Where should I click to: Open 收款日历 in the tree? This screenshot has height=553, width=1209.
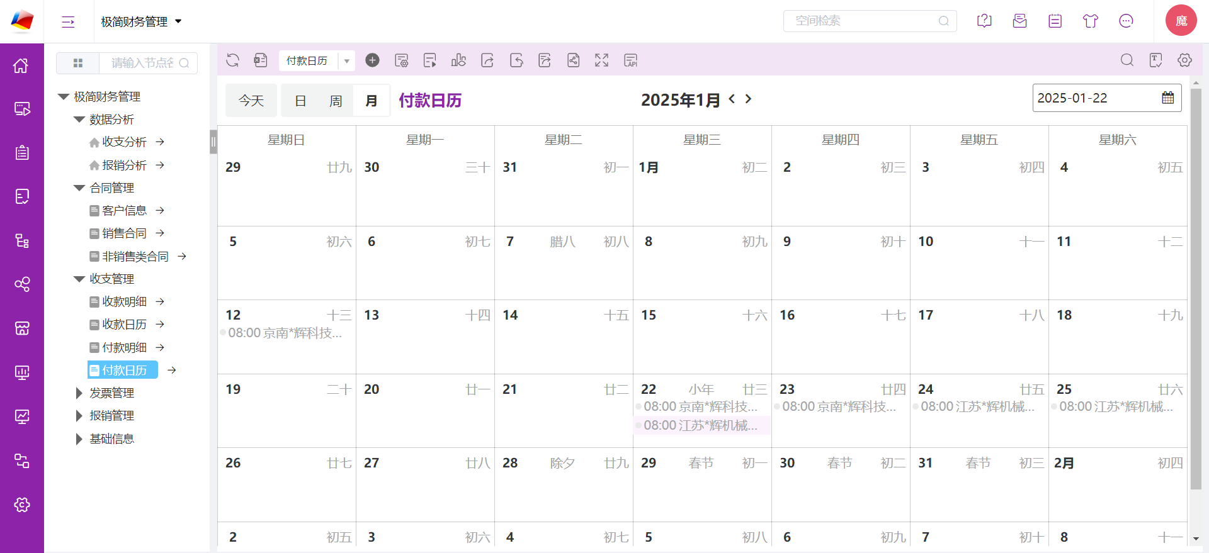point(124,325)
